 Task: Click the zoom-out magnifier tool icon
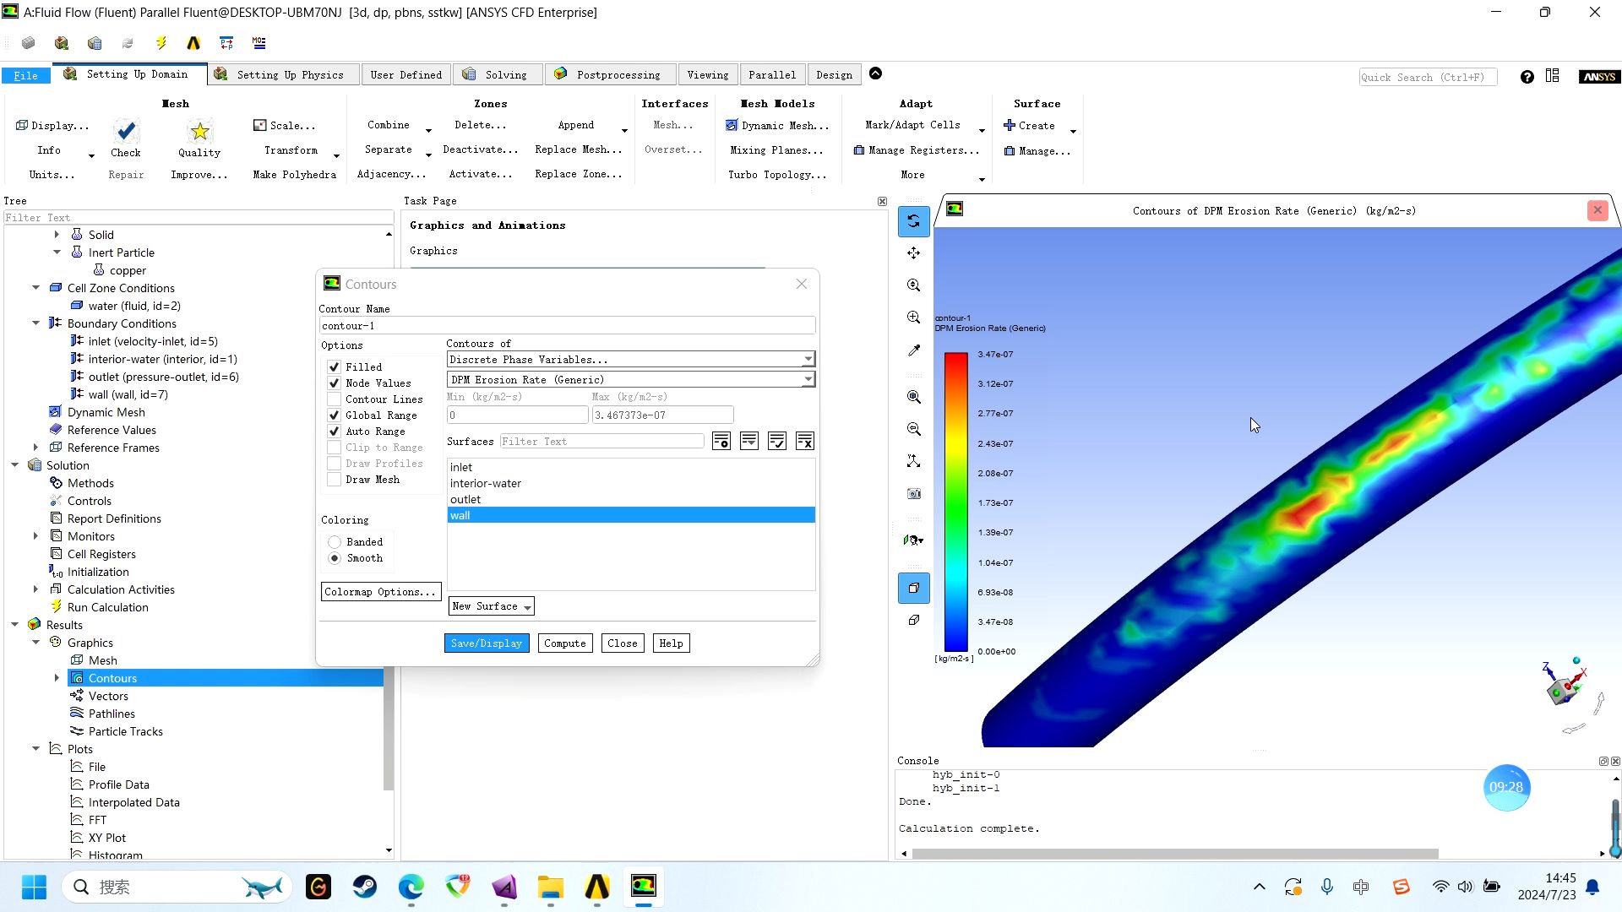(915, 429)
